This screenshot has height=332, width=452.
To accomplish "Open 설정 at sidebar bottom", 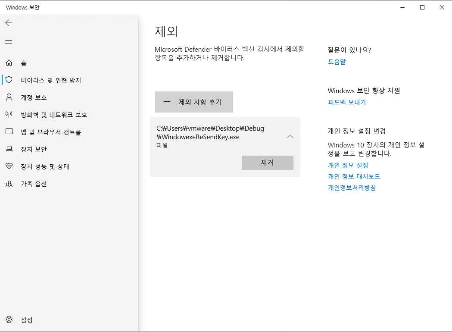I will [x=69, y=320].
